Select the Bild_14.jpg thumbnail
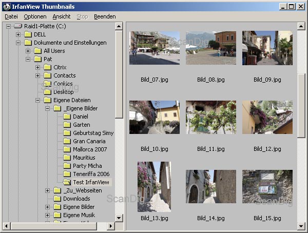Viewport: 308px width, 233px height. coord(211,187)
